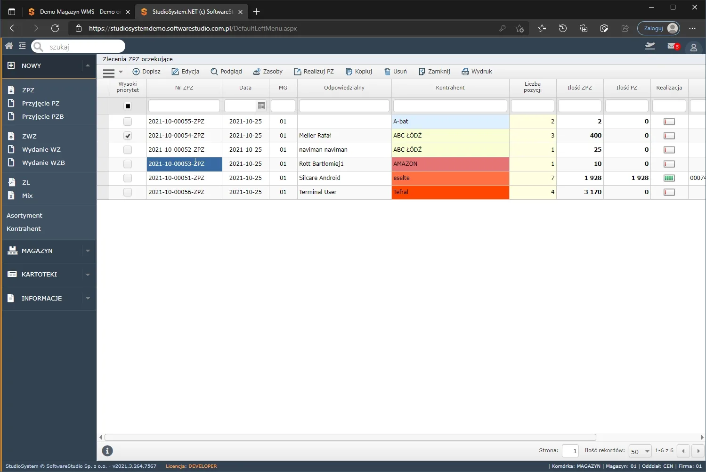The height and width of the screenshot is (472, 706).
Task: Reload the browser page
Action: (x=55, y=28)
